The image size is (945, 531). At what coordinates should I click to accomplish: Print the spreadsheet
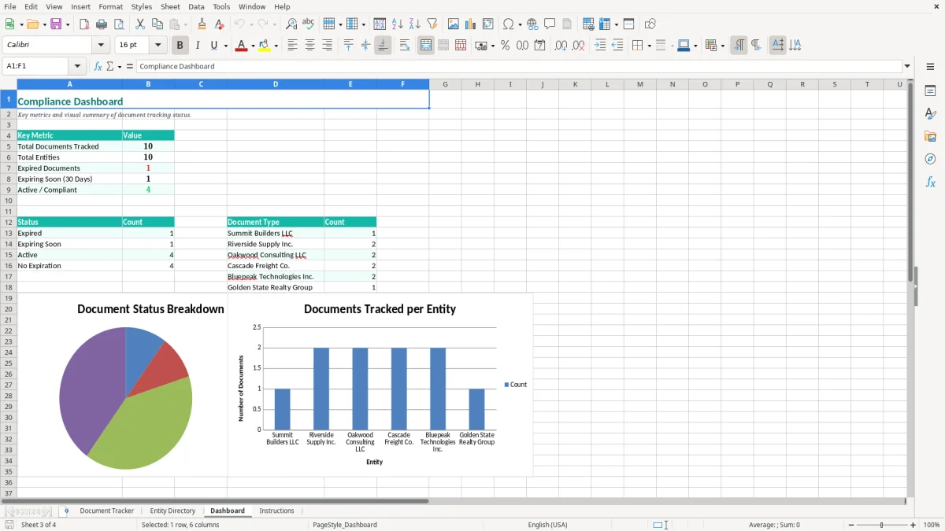point(101,24)
